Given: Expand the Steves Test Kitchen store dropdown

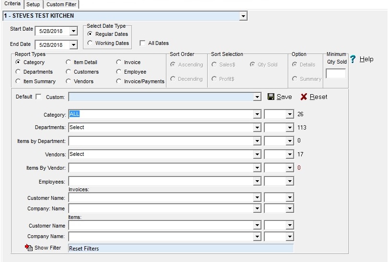Looking at the screenshot, I should (x=244, y=16).
